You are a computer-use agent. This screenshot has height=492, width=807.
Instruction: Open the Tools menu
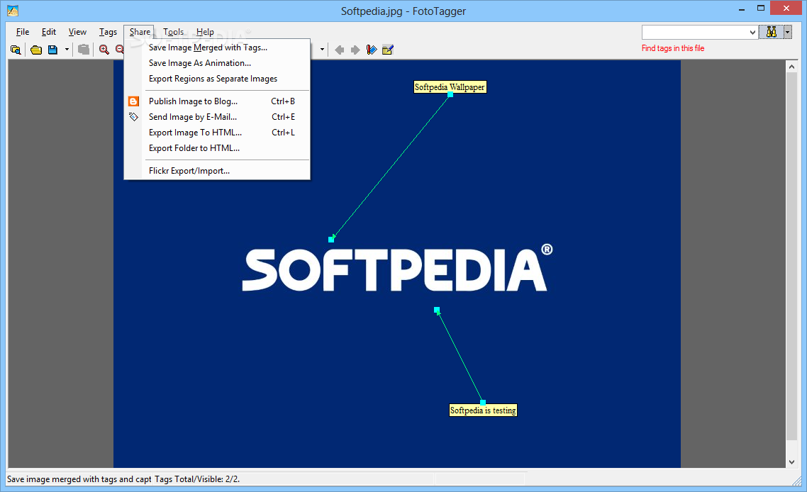[174, 32]
